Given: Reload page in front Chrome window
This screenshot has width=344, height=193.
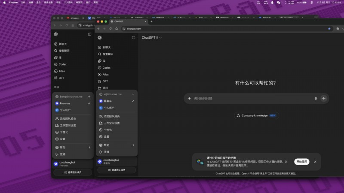Looking at the screenshot, I should [111, 29].
